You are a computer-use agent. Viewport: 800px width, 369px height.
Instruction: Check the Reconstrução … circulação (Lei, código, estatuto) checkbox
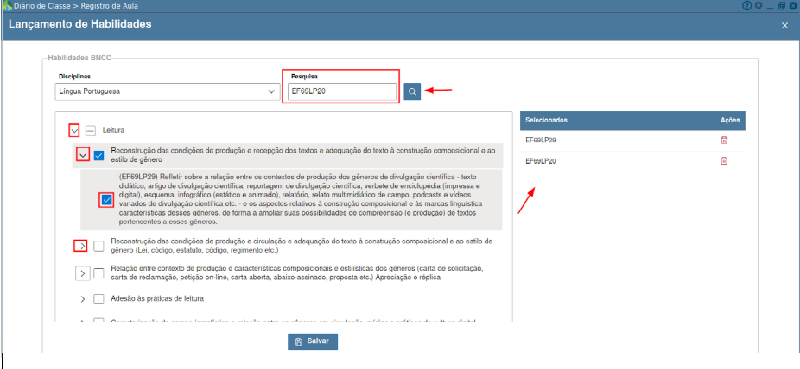[x=99, y=246]
